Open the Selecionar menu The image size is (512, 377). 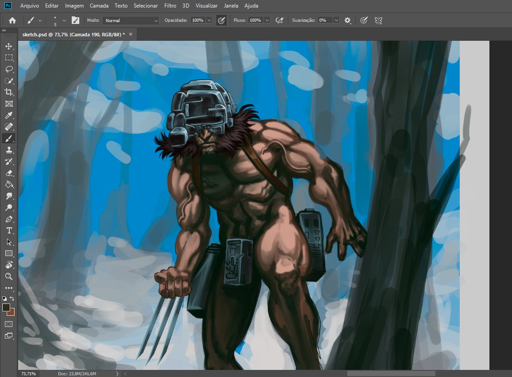(x=146, y=6)
